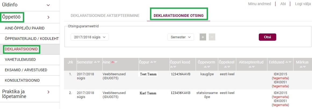312x109 pixels.
Task: Open Vahetulemused in sidebar
Action: pos(20,59)
